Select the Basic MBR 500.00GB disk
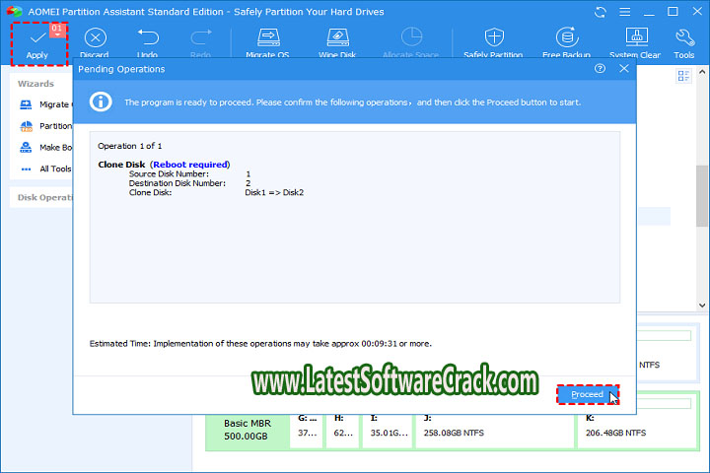 (x=248, y=430)
